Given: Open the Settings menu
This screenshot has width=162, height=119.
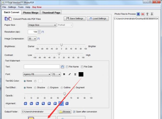Looking at the screenshot, I should click(x=12, y=7).
